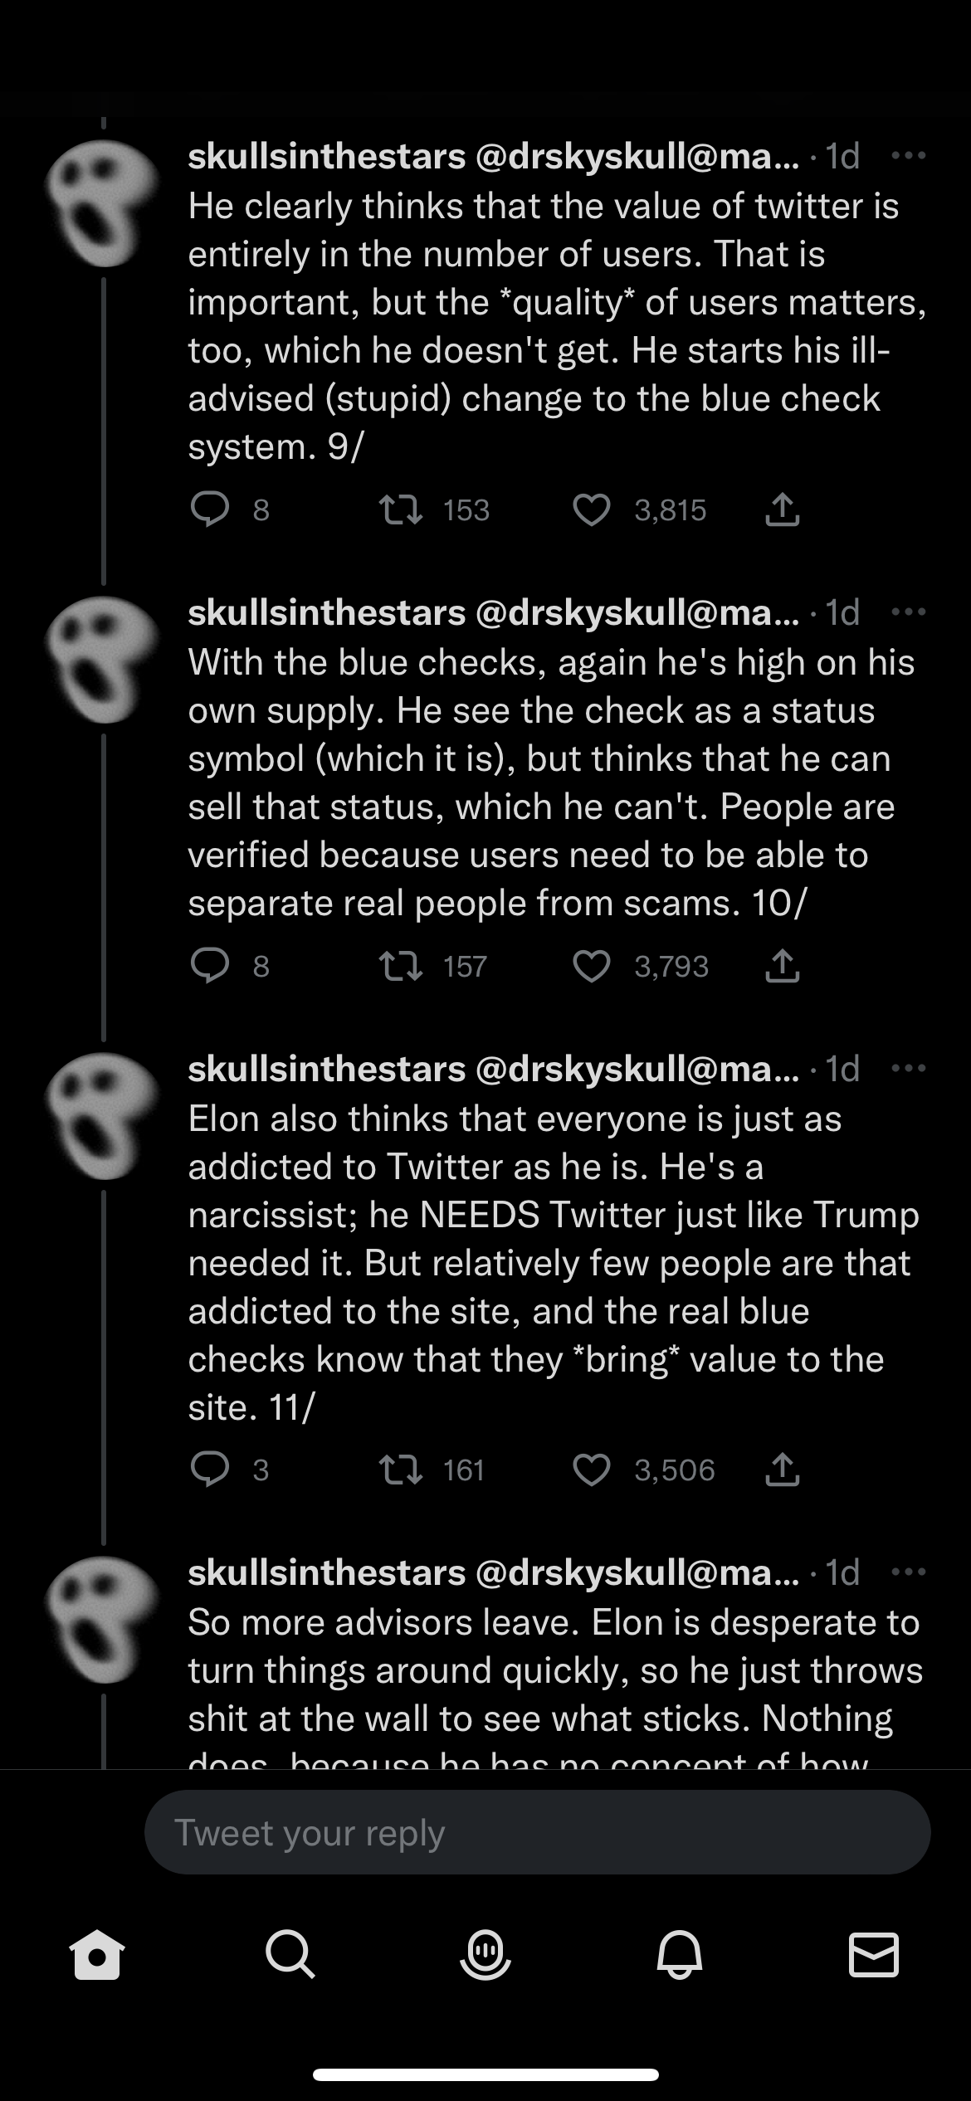This screenshot has height=2101, width=971.
Task: Like the tweet numbered 10/
Action: point(592,966)
